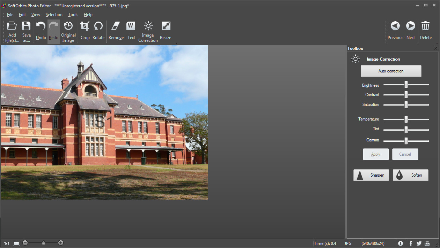Viewport: 440px width, 248px height.
Task: Delete the current photo
Action: (x=426, y=31)
